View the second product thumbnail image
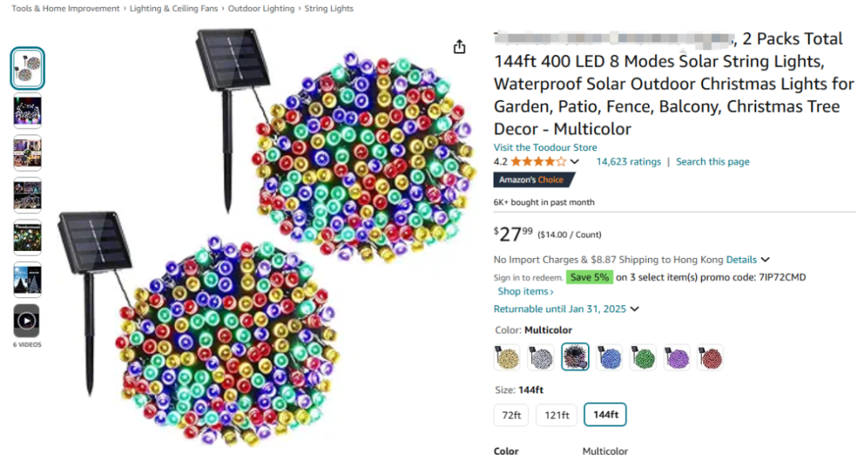Viewport: 864px width, 461px height. point(27,111)
